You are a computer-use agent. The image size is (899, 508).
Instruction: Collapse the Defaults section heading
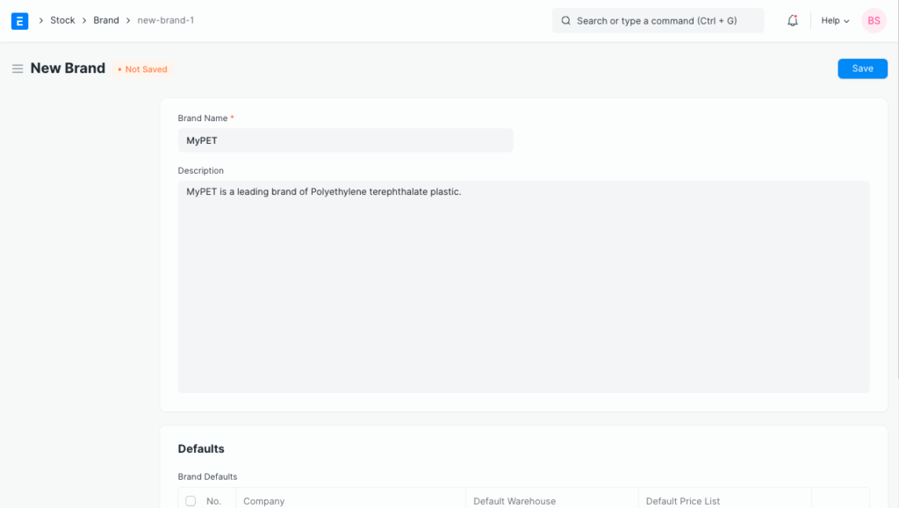pyautogui.click(x=201, y=448)
